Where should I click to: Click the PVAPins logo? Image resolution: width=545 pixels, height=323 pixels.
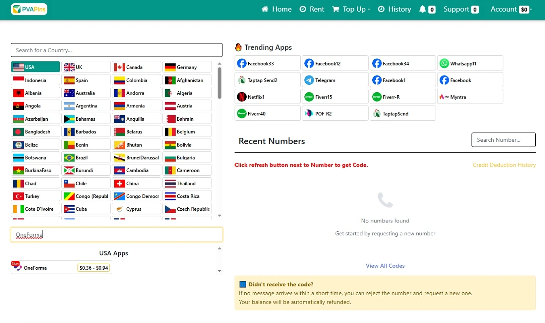[29, 9]
